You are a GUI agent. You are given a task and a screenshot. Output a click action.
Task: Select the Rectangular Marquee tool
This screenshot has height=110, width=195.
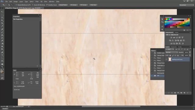2,15
